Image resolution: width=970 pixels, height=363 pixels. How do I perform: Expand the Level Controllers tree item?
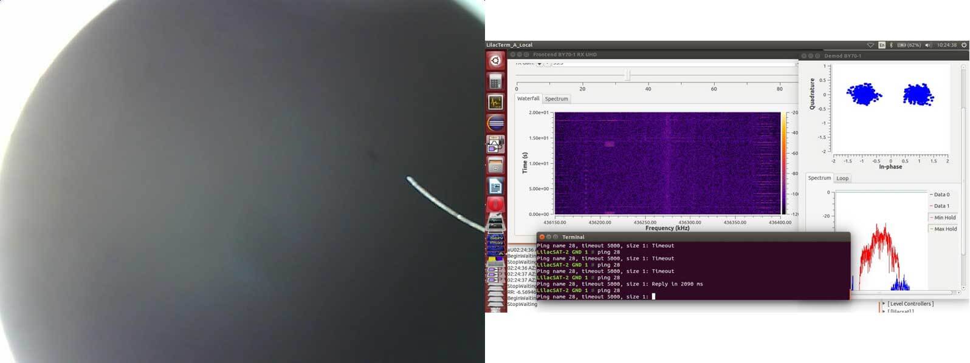point(884,304)
